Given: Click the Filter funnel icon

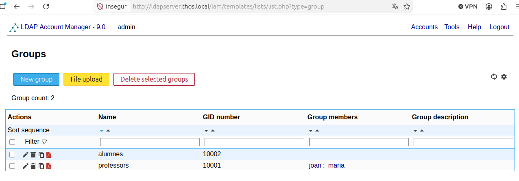Looking at the screenshot, I should pos(44,142).
